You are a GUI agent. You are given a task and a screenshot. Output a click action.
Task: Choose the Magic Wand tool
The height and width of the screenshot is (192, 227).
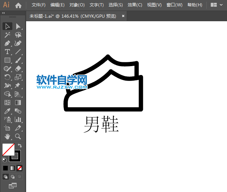tap(7, 35)
